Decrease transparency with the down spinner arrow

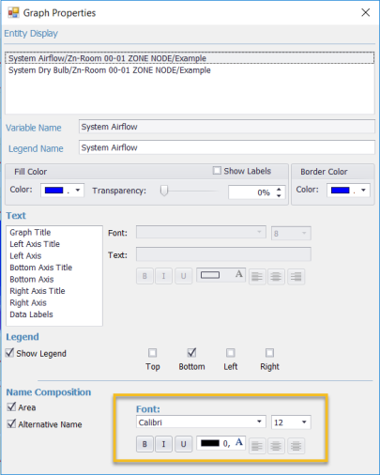pyautogui.click(x=279, y=195)
